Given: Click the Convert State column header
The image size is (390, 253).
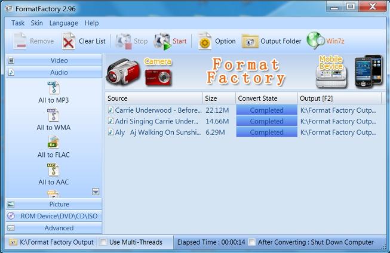Looking at the screenshot, I should (266, 98).
